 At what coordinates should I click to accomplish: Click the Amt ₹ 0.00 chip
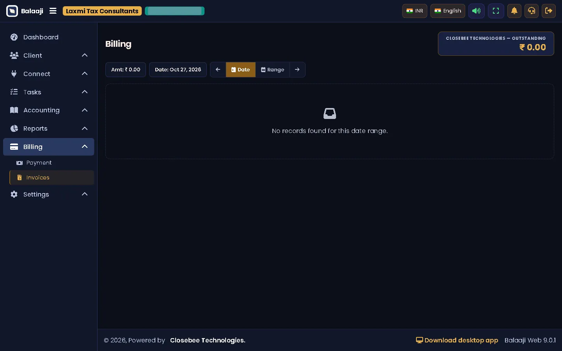[126, 70]
